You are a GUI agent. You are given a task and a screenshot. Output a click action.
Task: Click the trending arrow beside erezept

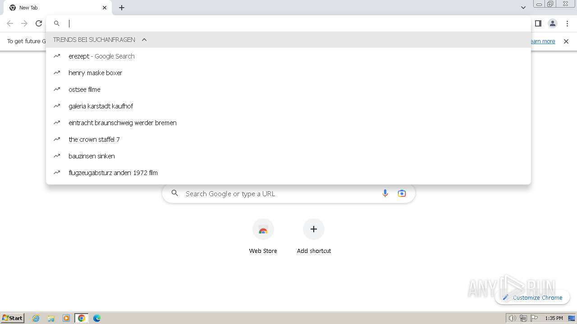(57, 56)
